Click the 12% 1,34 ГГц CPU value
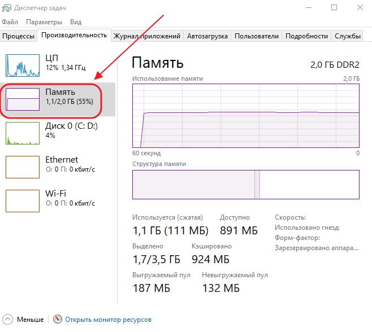 click(66, 68)
